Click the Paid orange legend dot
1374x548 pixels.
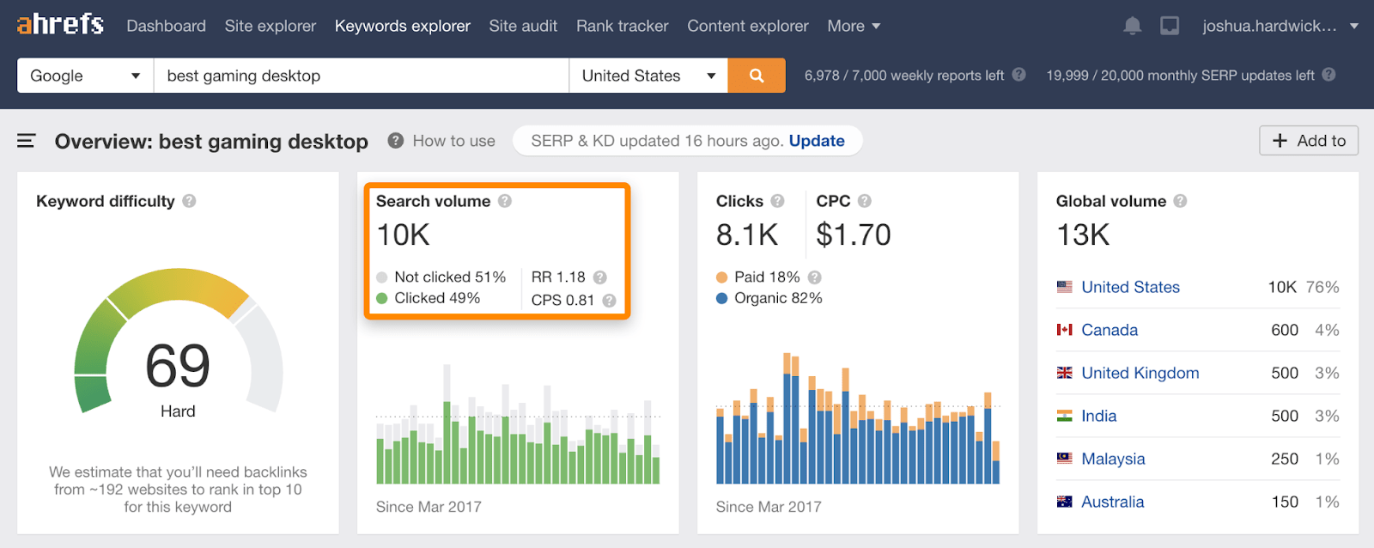(x=722, y=277)
